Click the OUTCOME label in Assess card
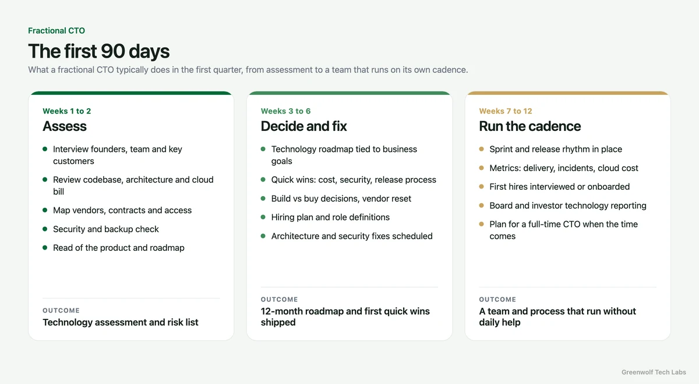 pos(61,311)
